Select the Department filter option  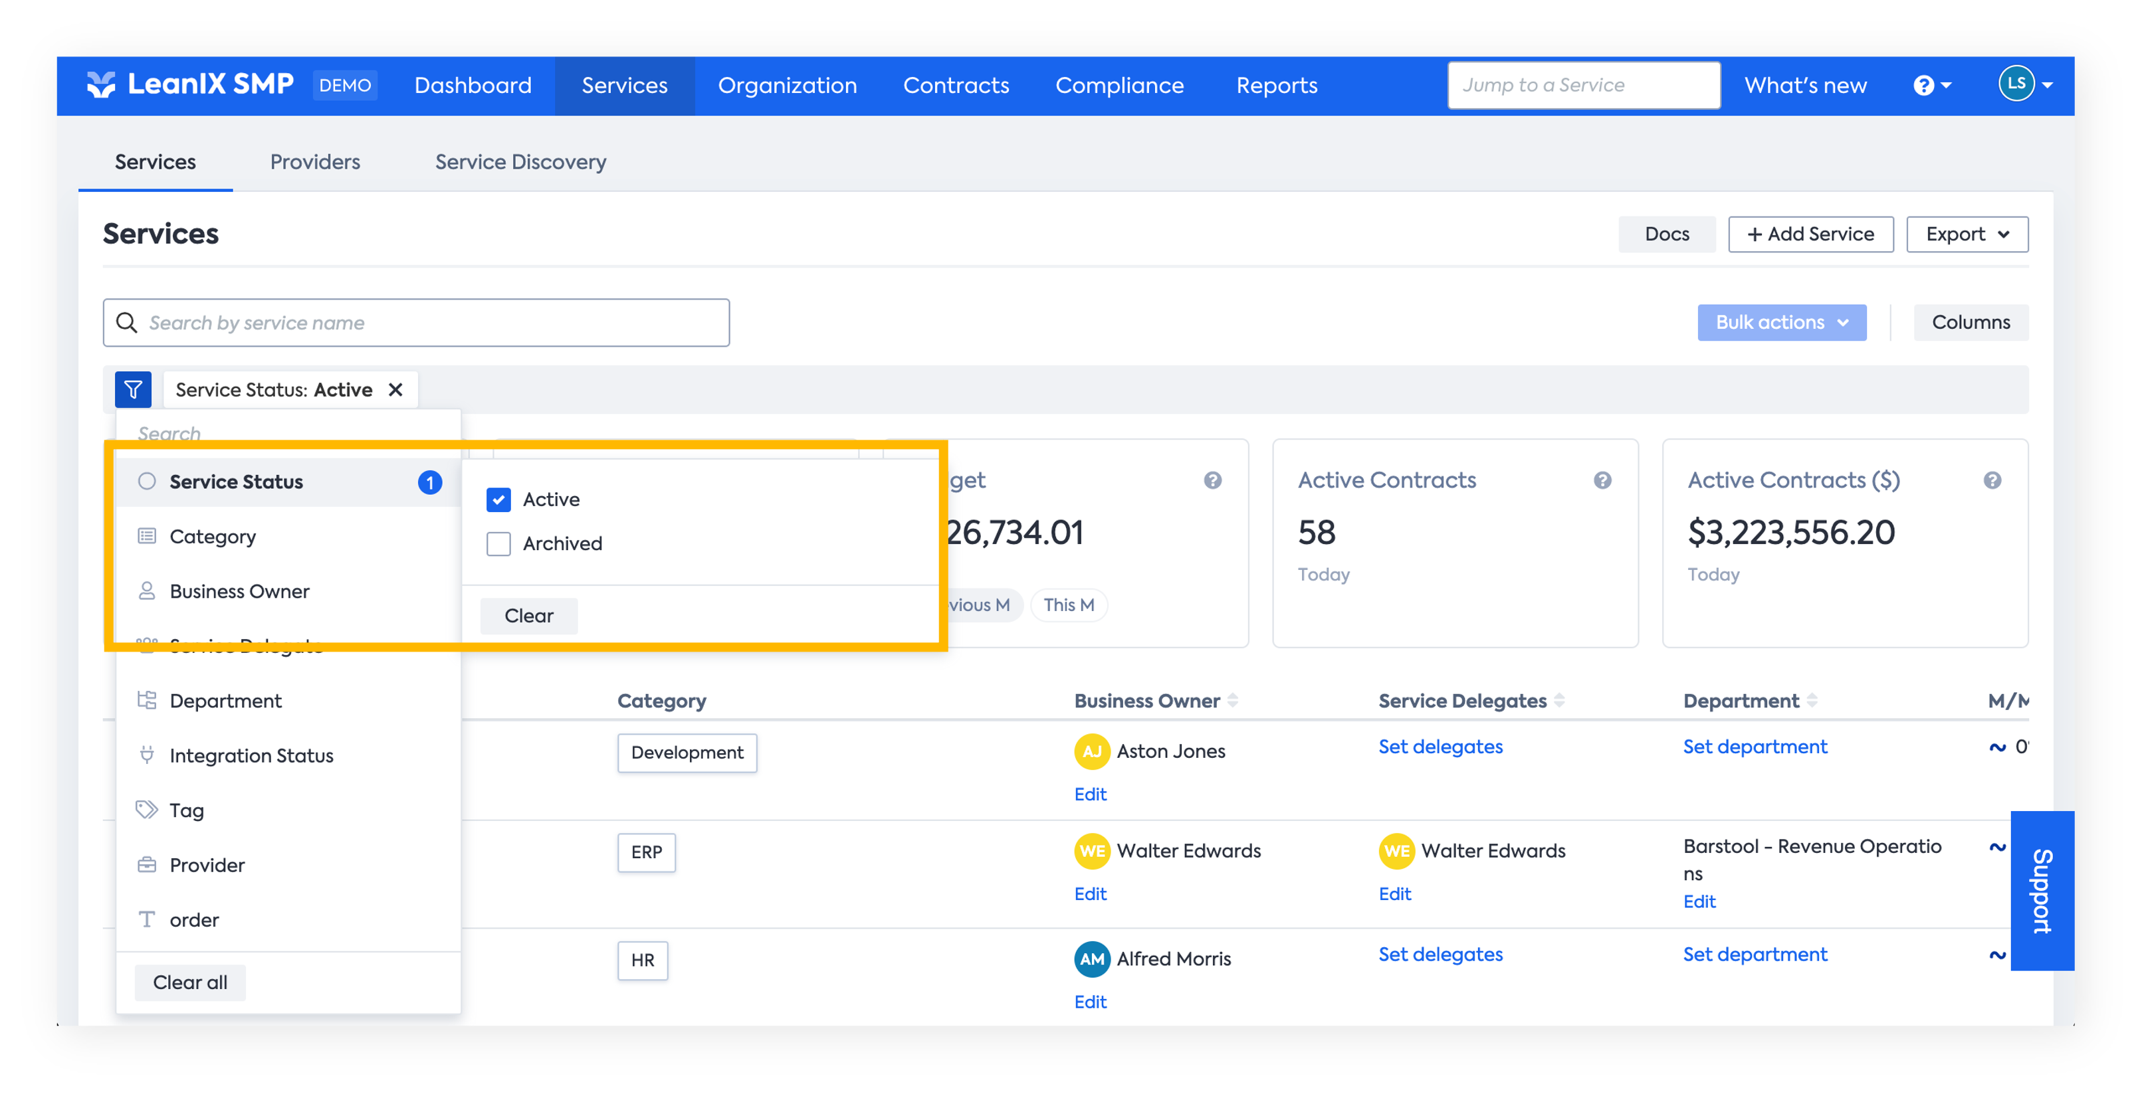288,700
